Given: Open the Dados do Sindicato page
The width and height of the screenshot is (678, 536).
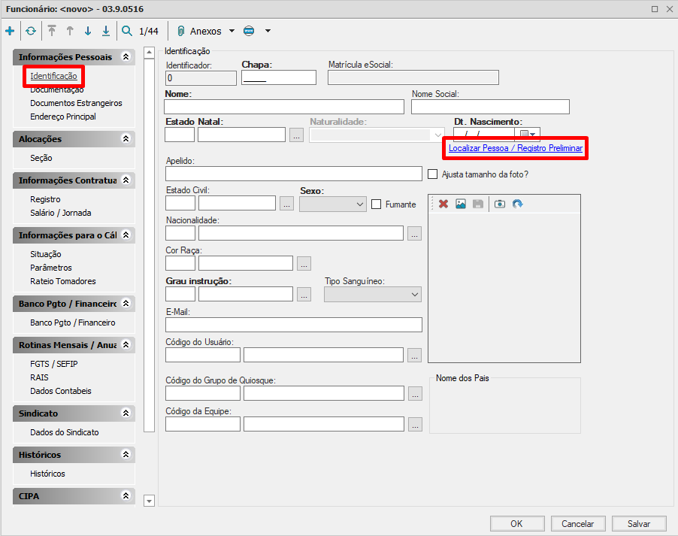Looking at the screenshot, I should tap(65, 432).
